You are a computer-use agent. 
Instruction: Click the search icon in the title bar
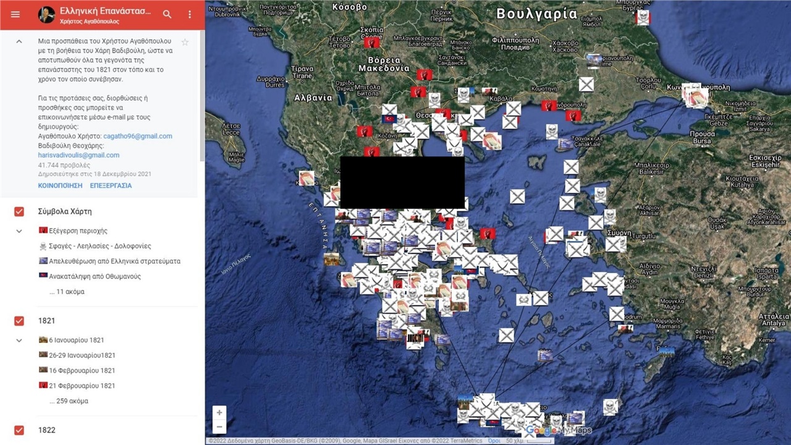166,14
